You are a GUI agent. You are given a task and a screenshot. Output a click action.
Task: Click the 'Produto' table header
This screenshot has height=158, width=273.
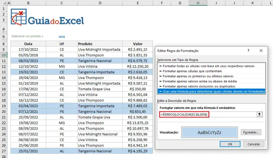pyautogui.click(x=100, y=44)
